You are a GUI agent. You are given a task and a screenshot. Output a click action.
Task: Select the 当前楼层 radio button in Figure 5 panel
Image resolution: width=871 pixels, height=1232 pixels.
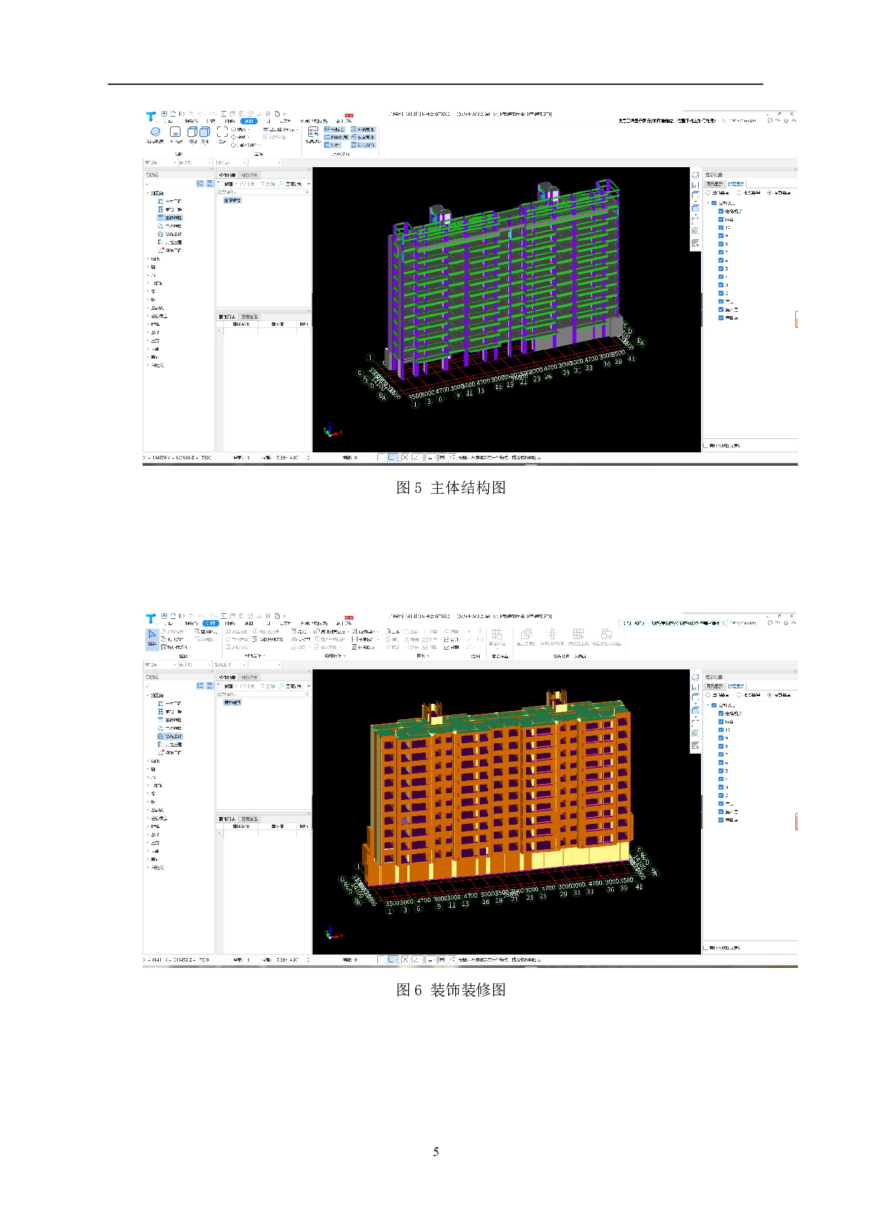click(708, 192)
